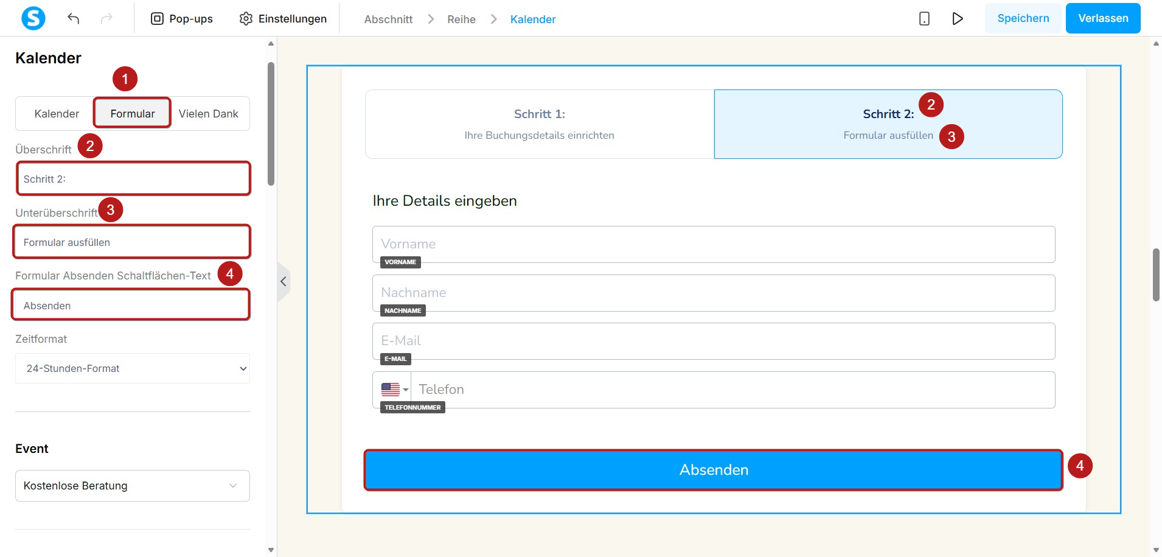Open the 24-Stunden-Format dropdown

[x=133, y=368]
